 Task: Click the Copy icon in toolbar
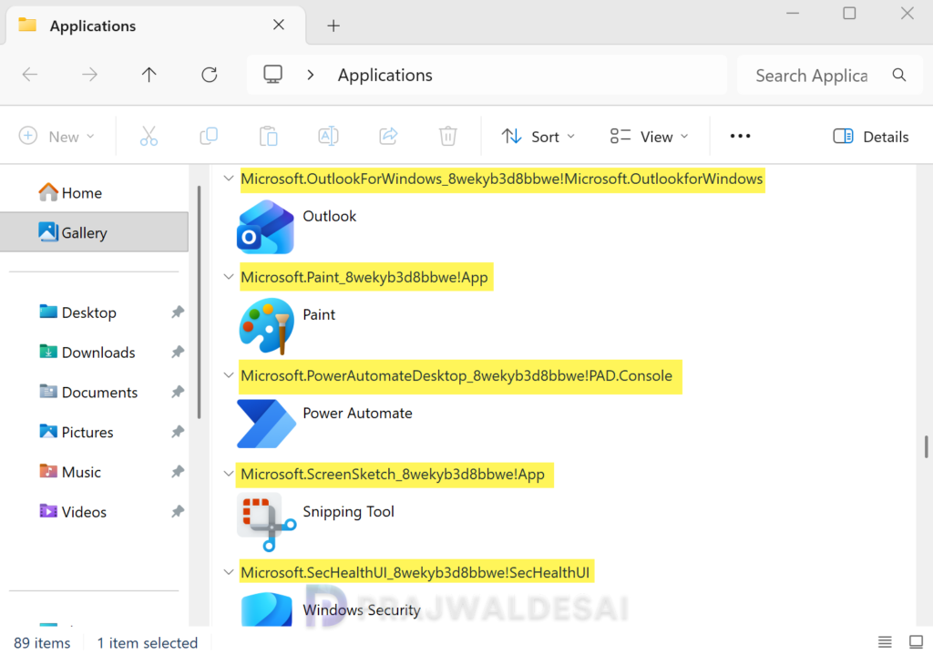[209, 137]
